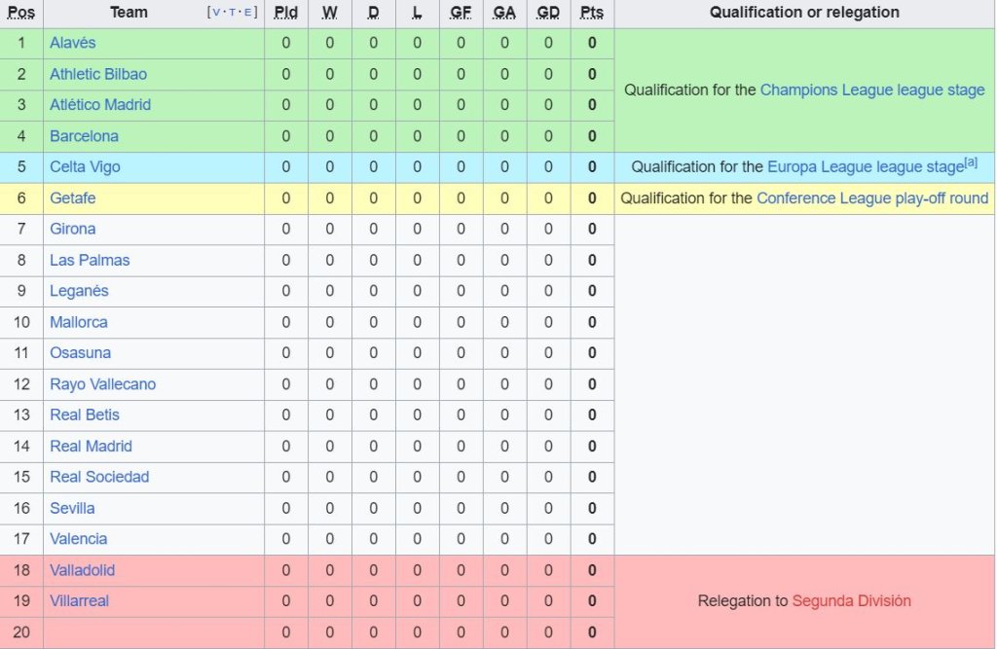Select the Barcelona link in the table

coord(84,136)
